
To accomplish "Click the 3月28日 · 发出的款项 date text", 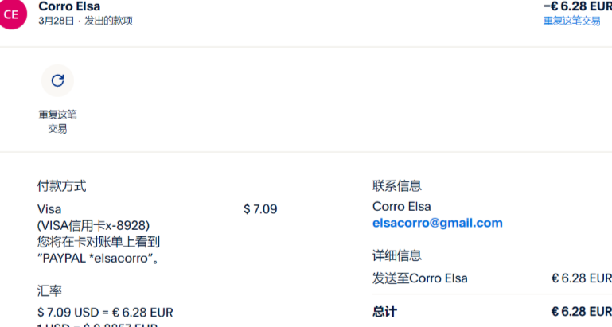I will pyautogui.click(x=85, y=21).
